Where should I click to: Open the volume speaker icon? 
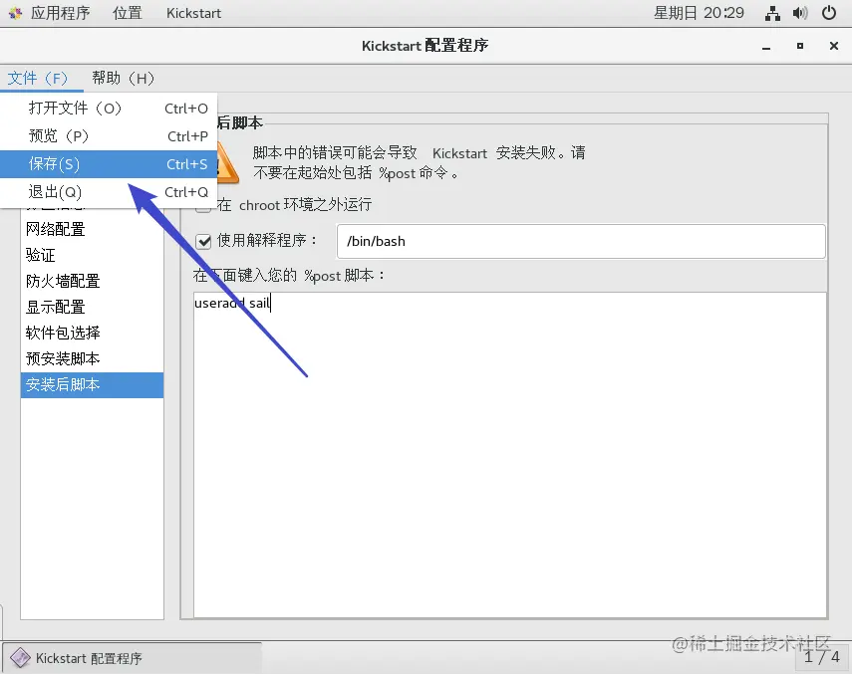tap(800, 13)
